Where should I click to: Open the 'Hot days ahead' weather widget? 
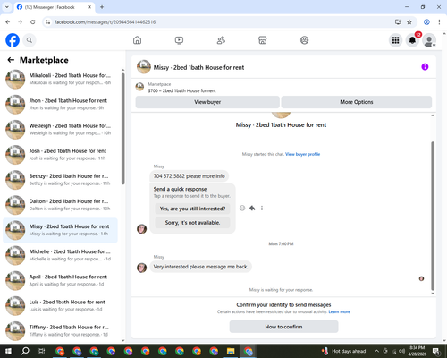[343, 351]
